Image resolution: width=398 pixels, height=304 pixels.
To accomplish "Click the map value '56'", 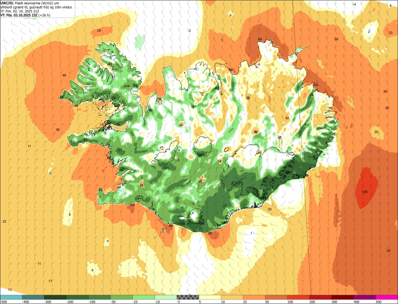I will (x=150, y=110).
